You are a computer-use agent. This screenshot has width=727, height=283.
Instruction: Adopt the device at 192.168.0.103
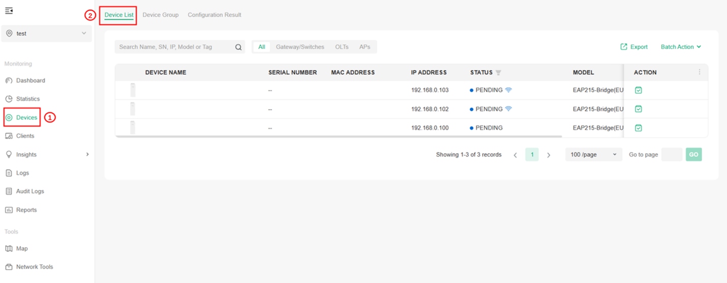[638, 90]
